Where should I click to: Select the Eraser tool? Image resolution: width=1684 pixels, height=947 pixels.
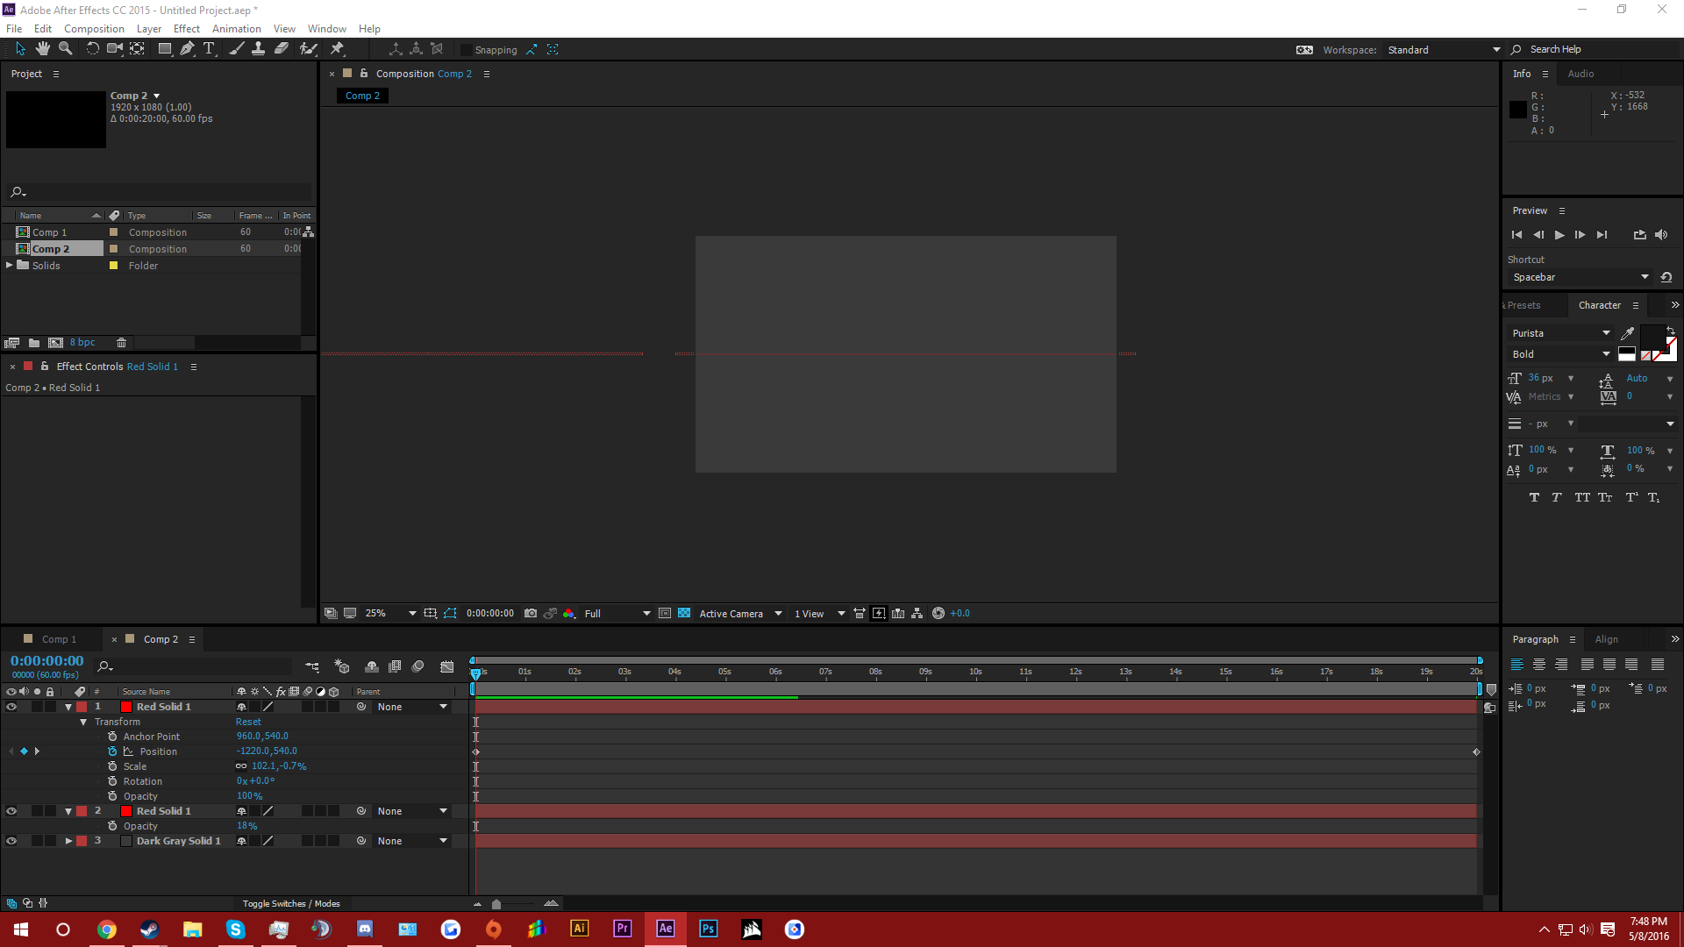pyautogui.click(x=282, y=49)
